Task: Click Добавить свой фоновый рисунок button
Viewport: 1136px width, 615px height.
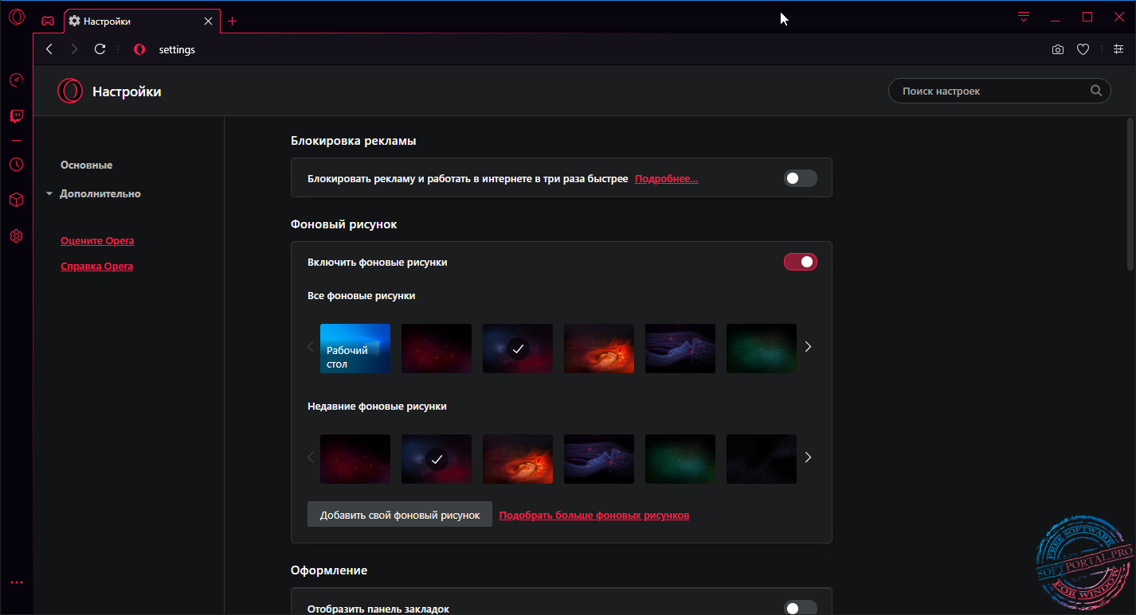Action: (400, 515)
